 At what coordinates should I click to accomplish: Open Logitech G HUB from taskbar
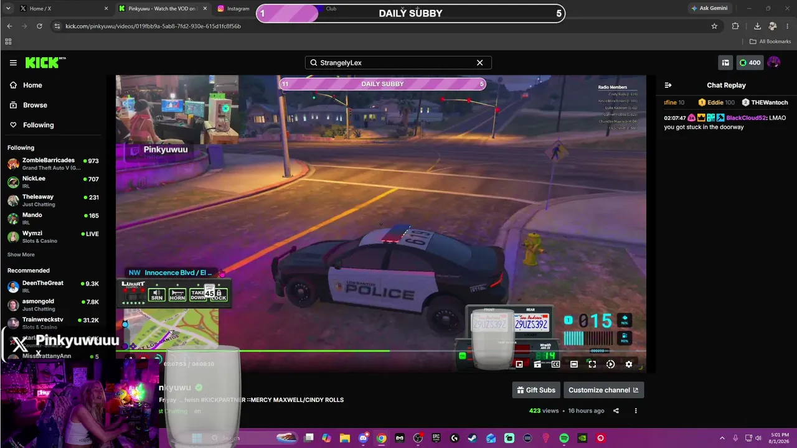455,438
